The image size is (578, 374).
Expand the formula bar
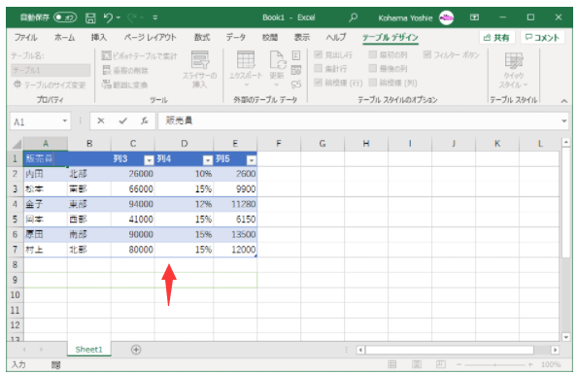click(x=564, y=120)
